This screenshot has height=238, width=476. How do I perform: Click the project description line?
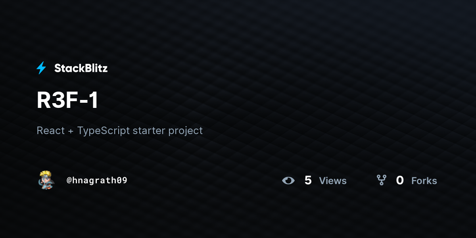click(119, 131)
